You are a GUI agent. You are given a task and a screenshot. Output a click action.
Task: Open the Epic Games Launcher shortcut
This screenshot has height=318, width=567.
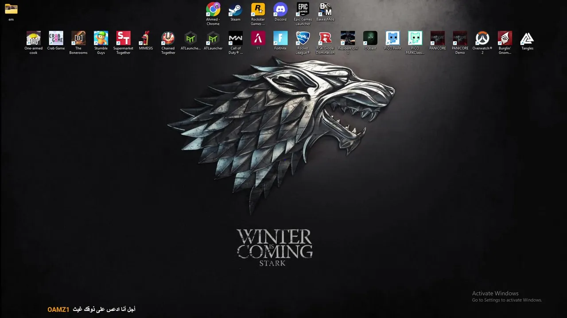pyautogui.click(x=303, y=9)
